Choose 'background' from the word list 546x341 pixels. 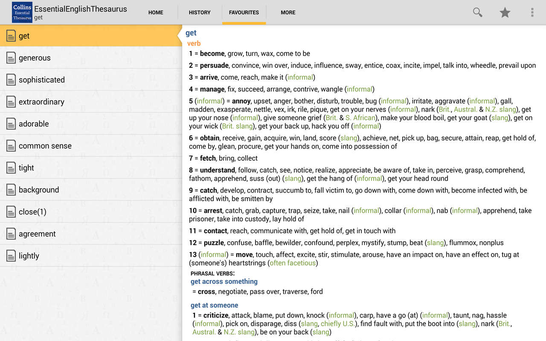(x=39, y=190)
